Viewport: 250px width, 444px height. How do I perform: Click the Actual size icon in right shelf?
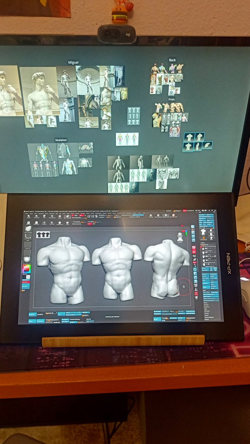pos(194,240)
